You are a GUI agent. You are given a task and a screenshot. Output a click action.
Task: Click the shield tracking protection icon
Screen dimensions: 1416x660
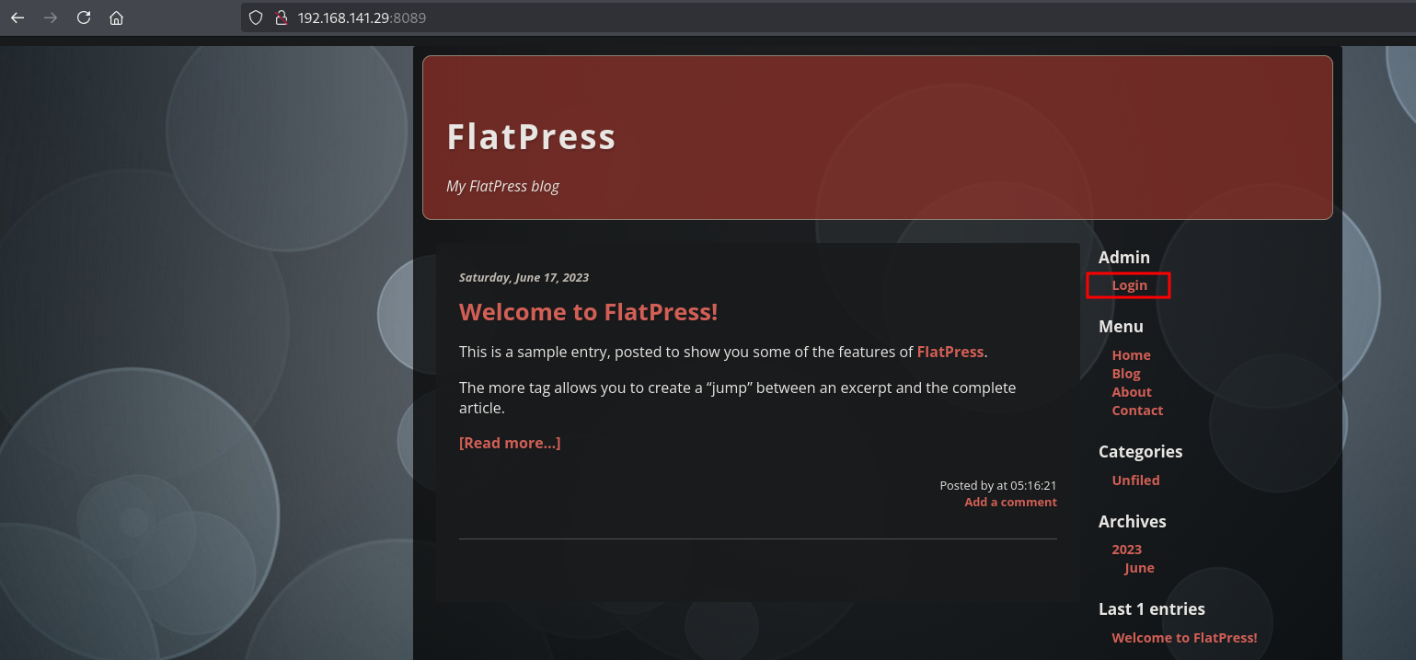pos(257,17)
